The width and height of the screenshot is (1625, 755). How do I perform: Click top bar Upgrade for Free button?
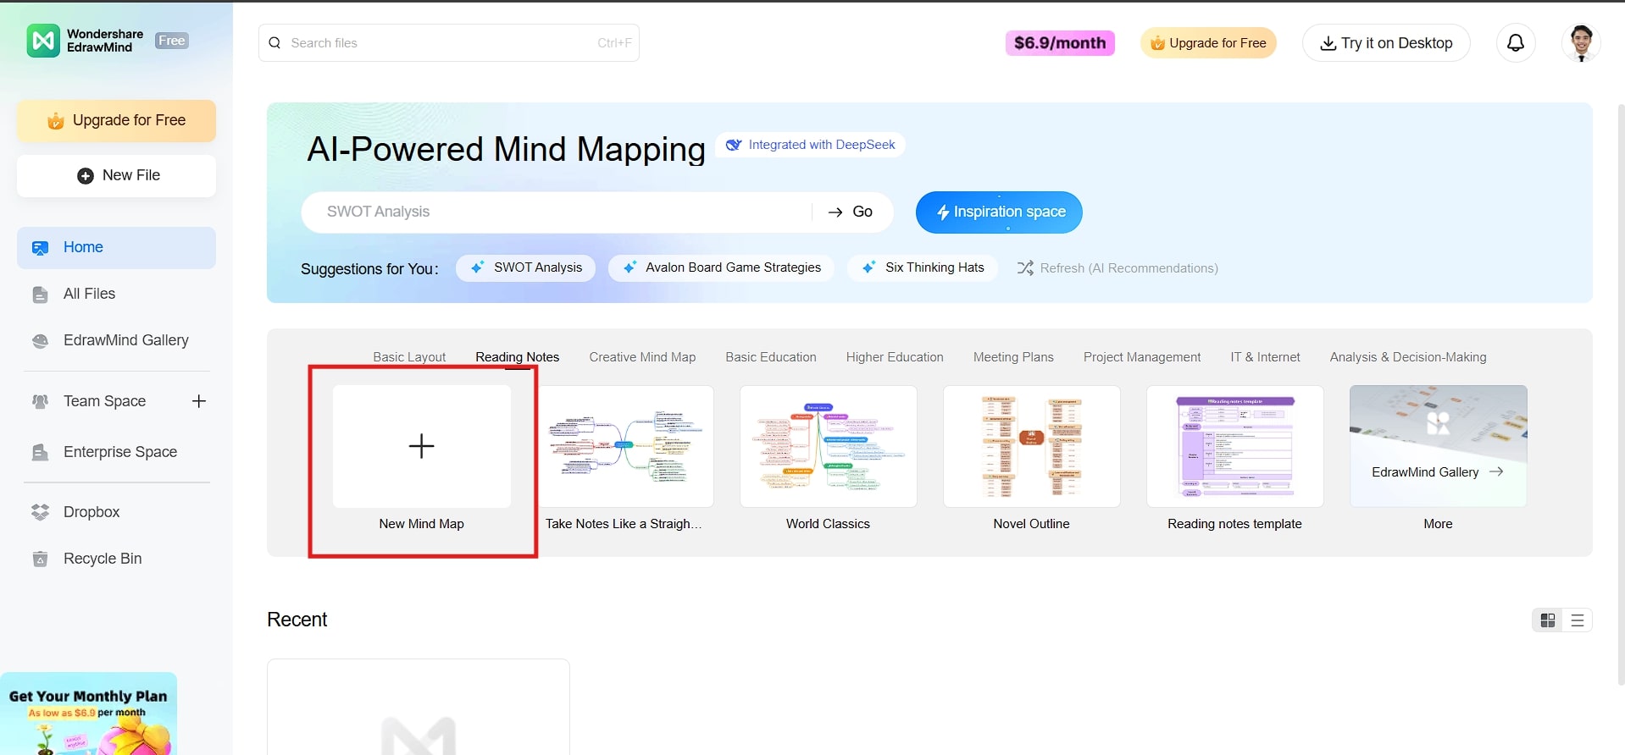1208,43
